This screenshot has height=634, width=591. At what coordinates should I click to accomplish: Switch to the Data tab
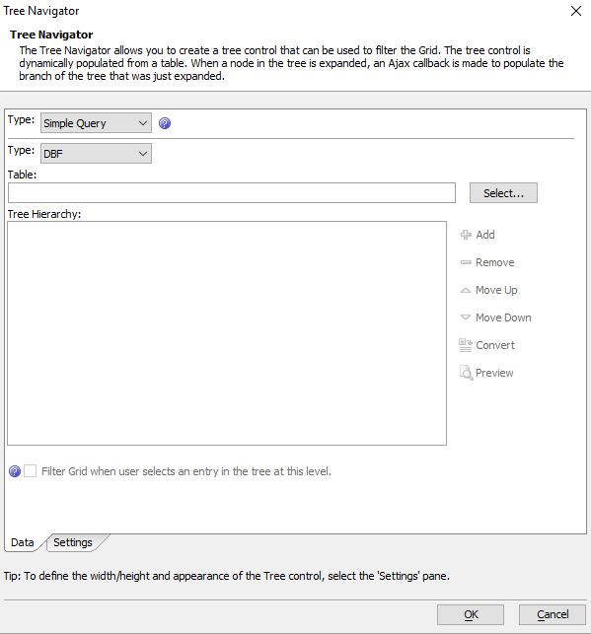coord(23,542)
